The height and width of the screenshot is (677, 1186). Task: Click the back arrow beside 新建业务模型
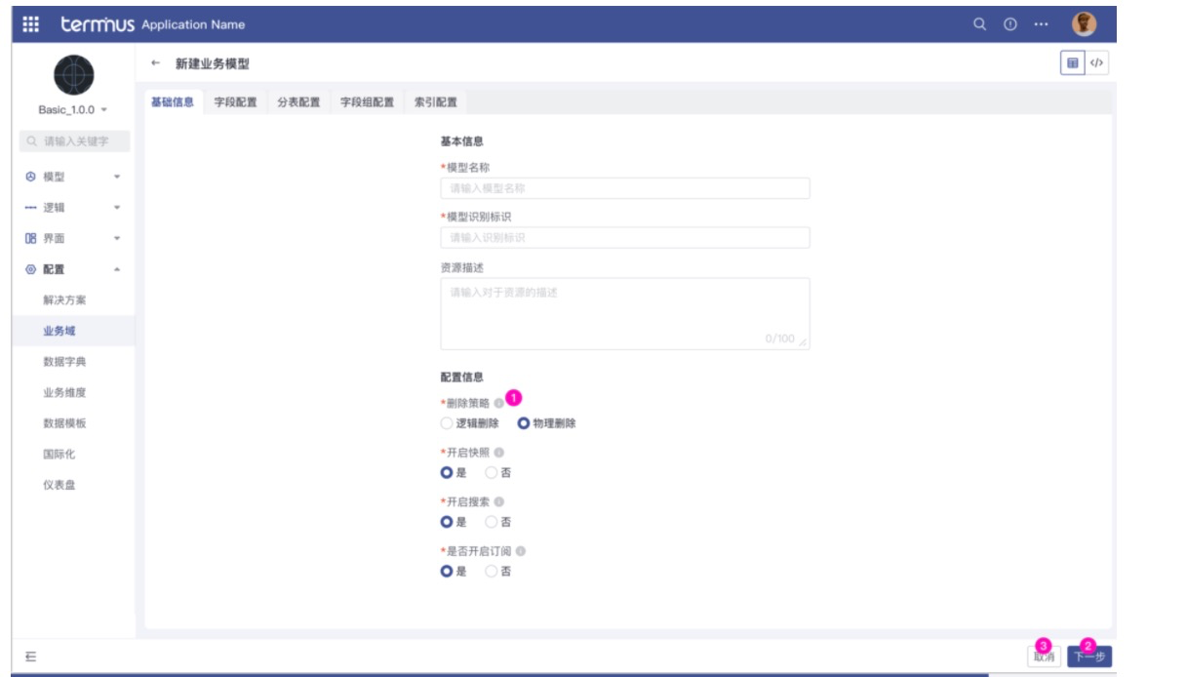[156, 63]
